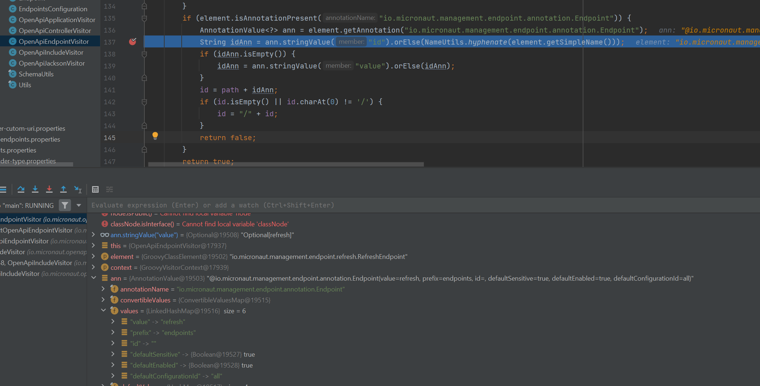Select the tOpenApiEndpointVisitor stack frame
The image size is (760, 386).
coord(44,230)
